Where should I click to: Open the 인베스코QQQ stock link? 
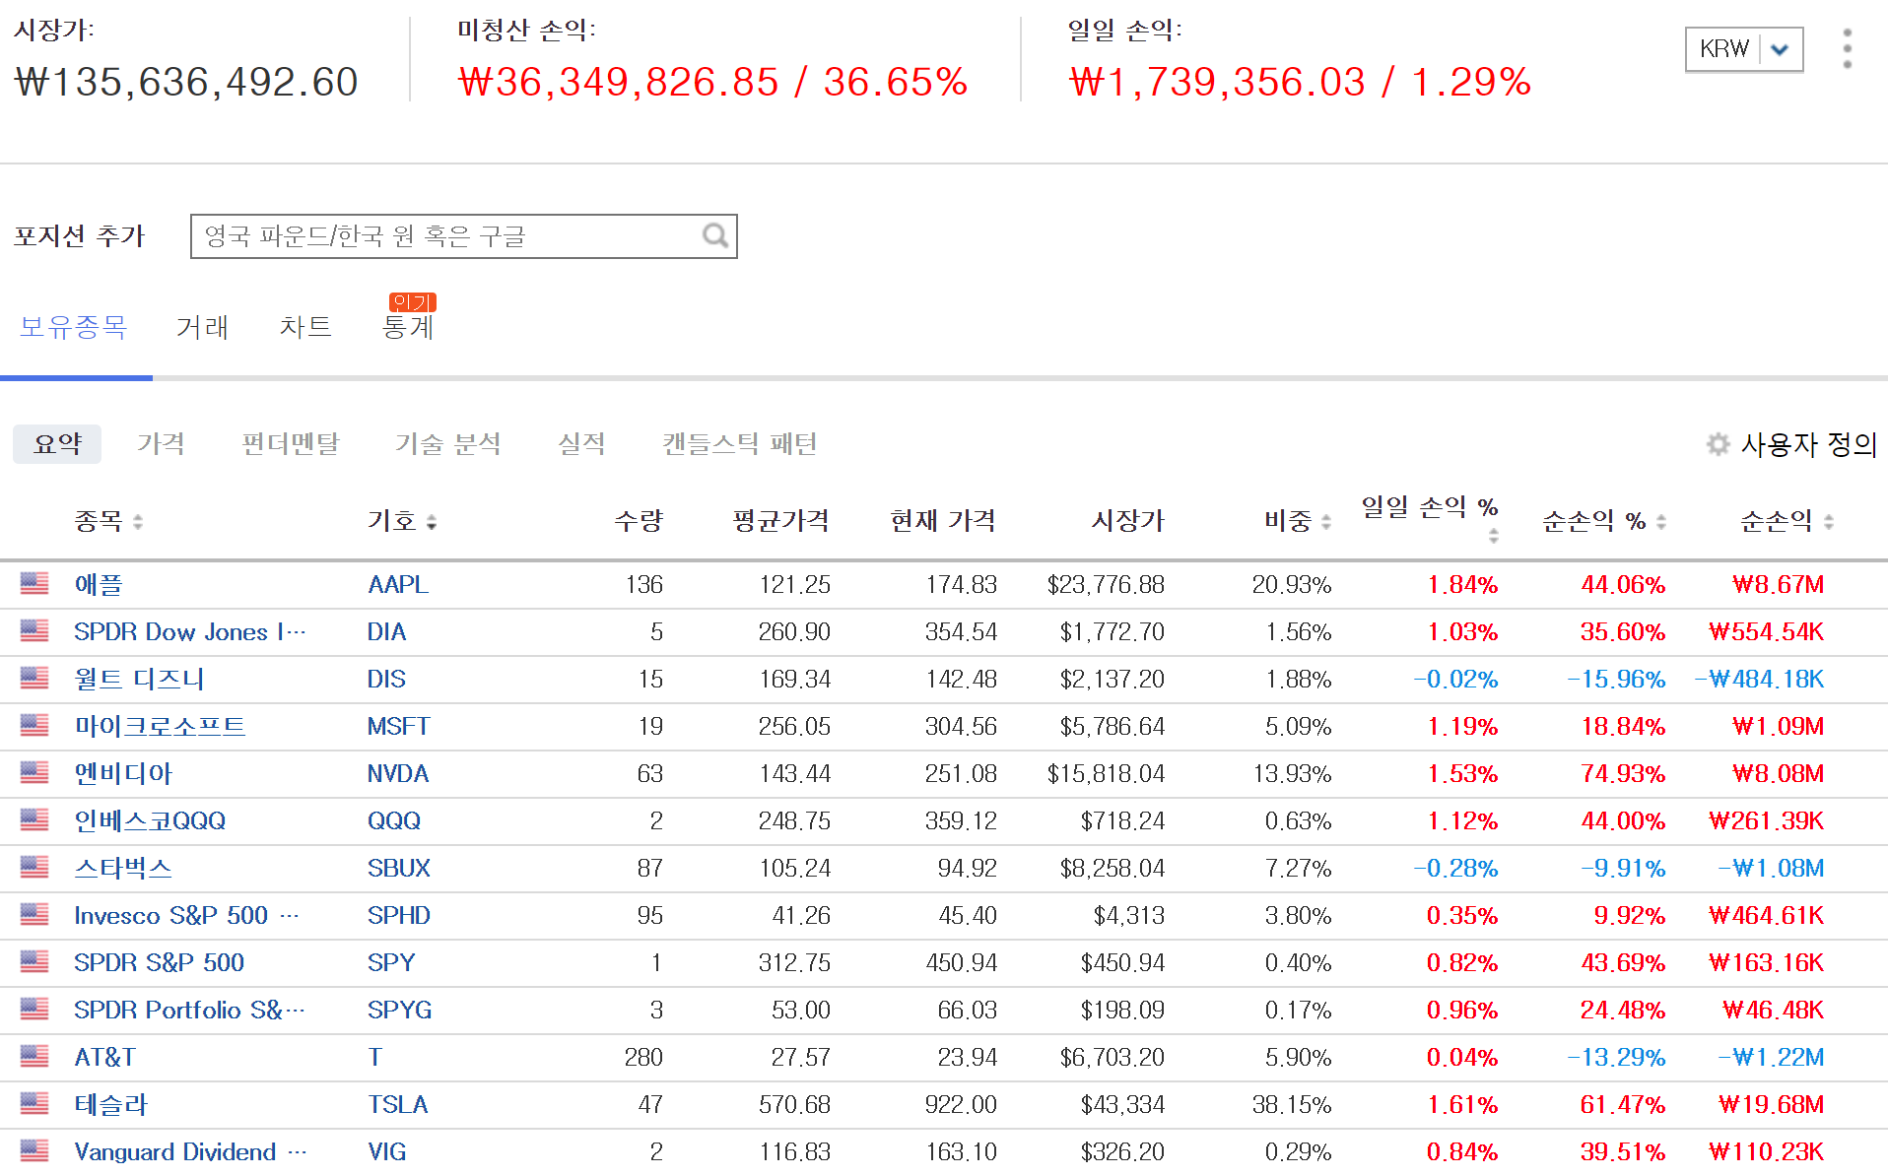pos(150,820)
